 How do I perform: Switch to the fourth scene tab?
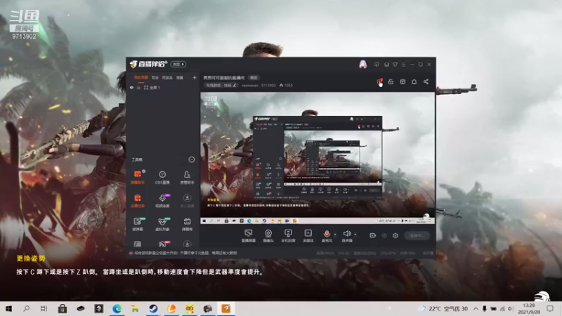coord(180,77)
